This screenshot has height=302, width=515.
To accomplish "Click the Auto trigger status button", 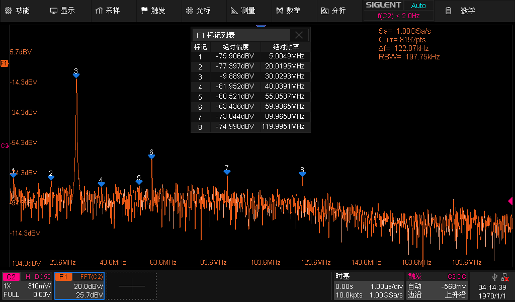I will pyautogui.click(x=418, y=6).
